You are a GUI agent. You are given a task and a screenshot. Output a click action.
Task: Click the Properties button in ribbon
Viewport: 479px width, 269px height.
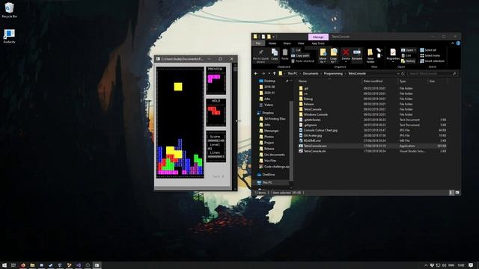point(393,55)
